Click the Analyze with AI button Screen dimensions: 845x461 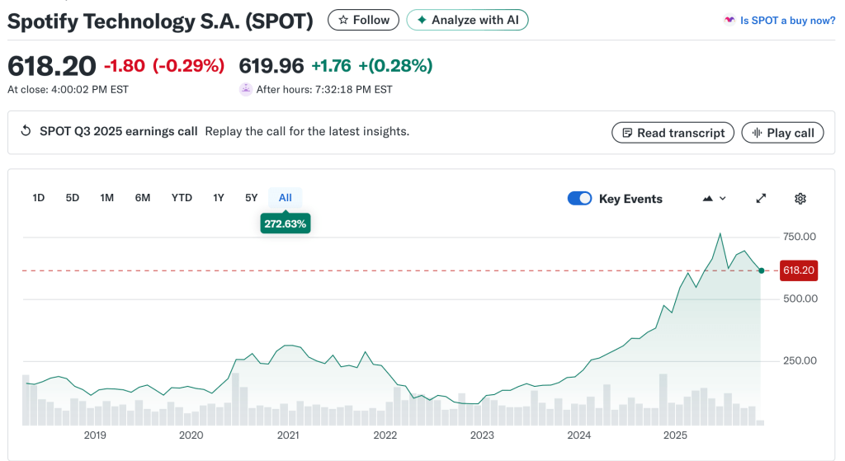pyautogui.click(x=467, y=20)
